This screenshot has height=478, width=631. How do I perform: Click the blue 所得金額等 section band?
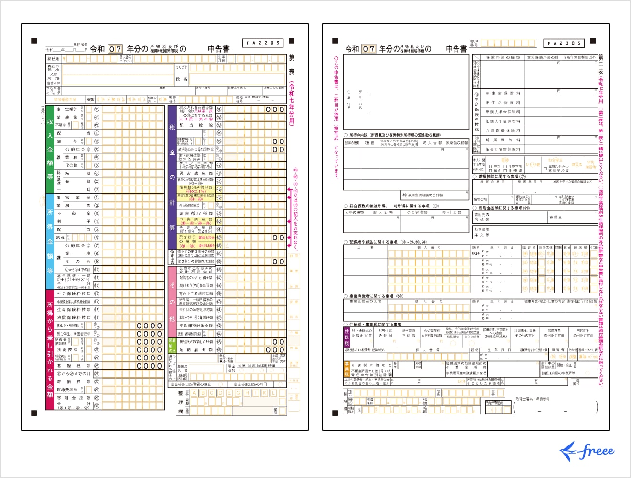(x=50, y=241)
